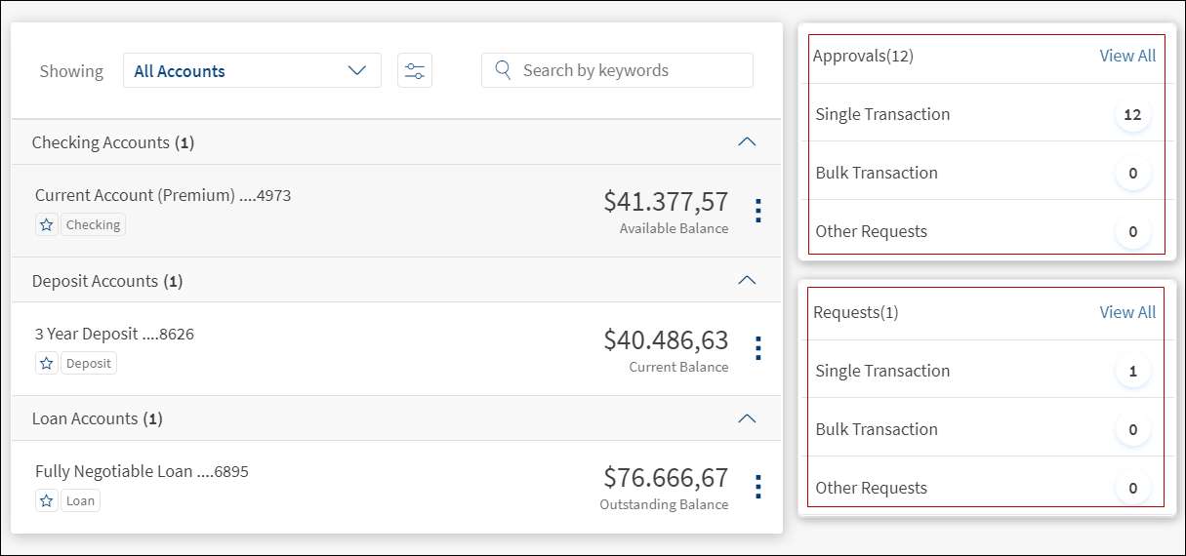Click the 1 count badge in Requests

click(x=1132, y=372)
